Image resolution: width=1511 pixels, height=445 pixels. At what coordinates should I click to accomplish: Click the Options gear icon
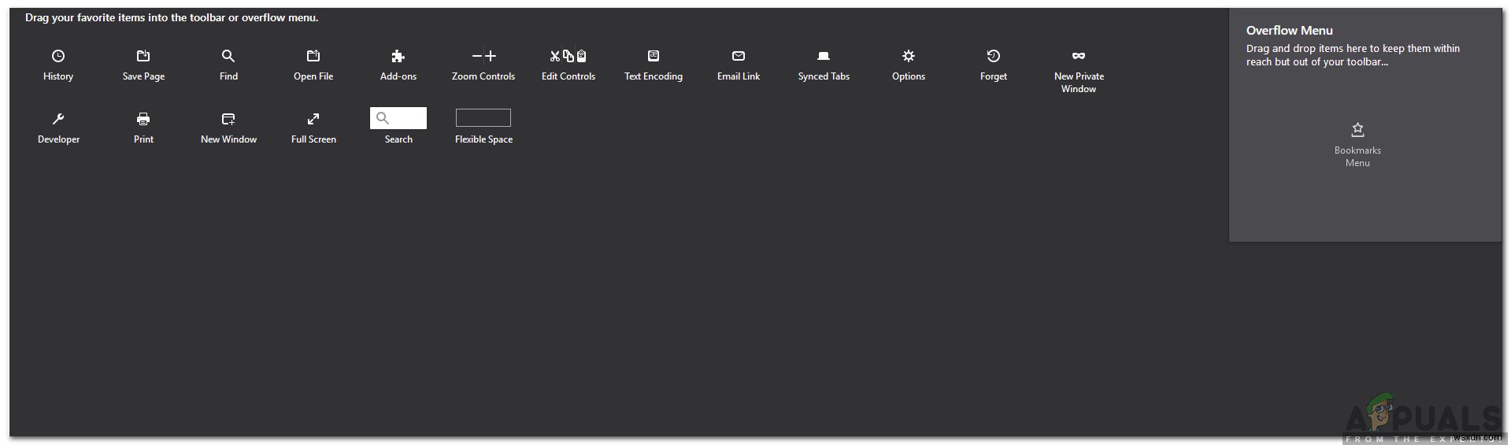[x=909, y=56]
